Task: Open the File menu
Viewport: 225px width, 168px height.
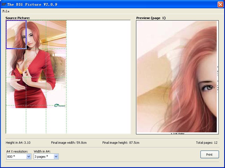Action: point(6,11)
